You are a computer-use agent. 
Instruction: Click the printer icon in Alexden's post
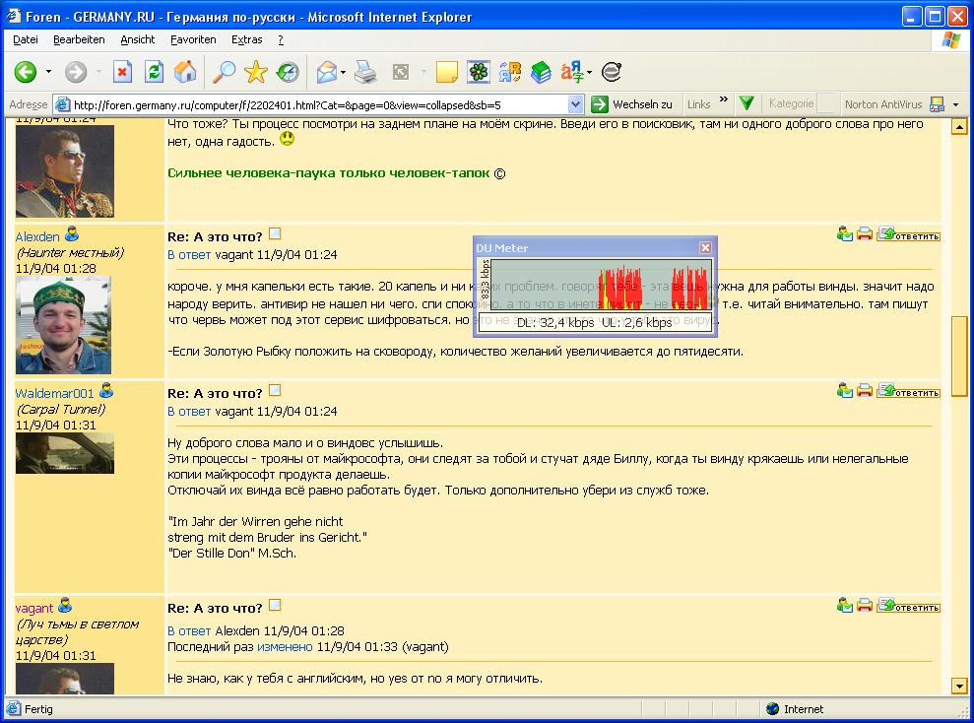coord(864,234)
